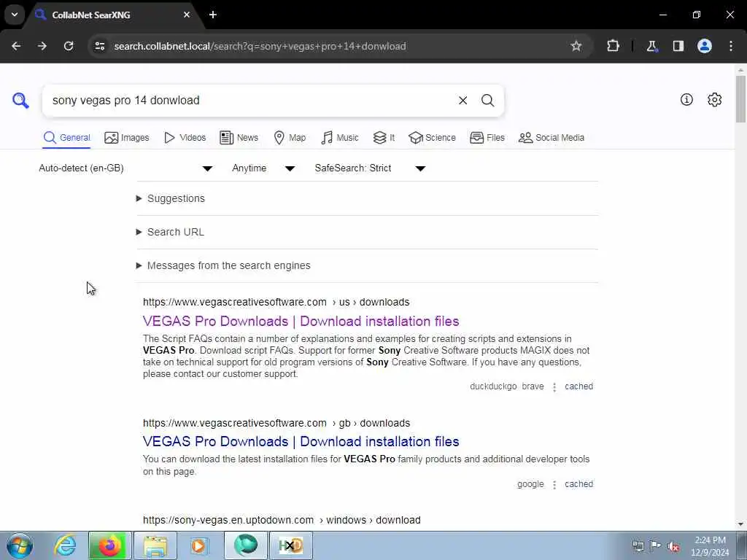Open the Anytime time range dropdown
Image resolution: width=747 pixels, height=560 pixels.
(x=263, y=168)
